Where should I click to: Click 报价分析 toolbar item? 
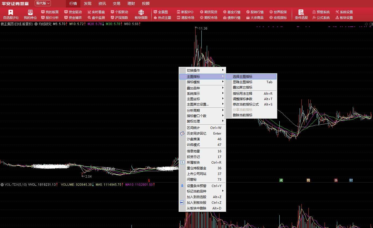click(50, 17)
